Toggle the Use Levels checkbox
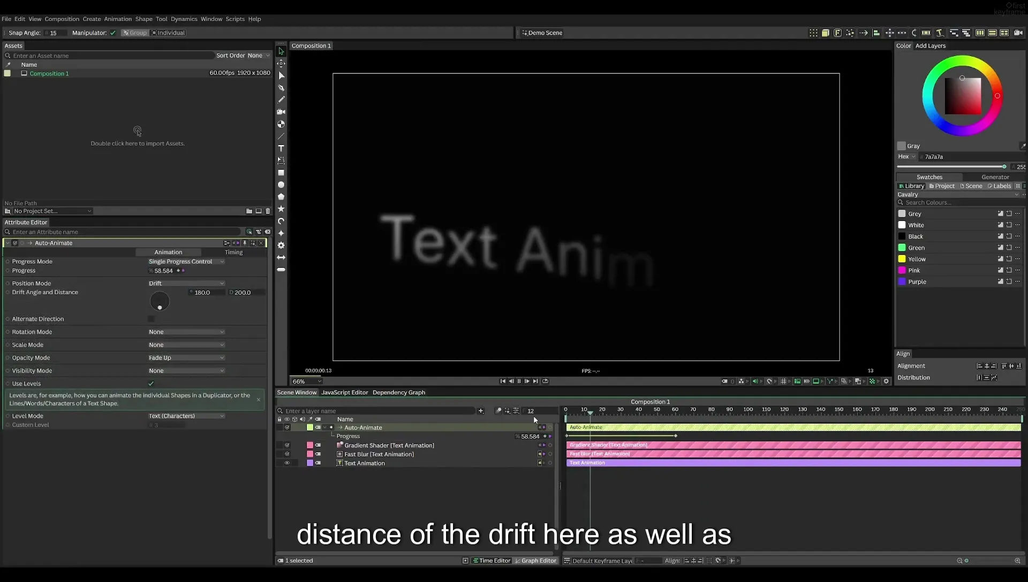The height and width of the screenshot is (582, 1028). pos(151,384)
